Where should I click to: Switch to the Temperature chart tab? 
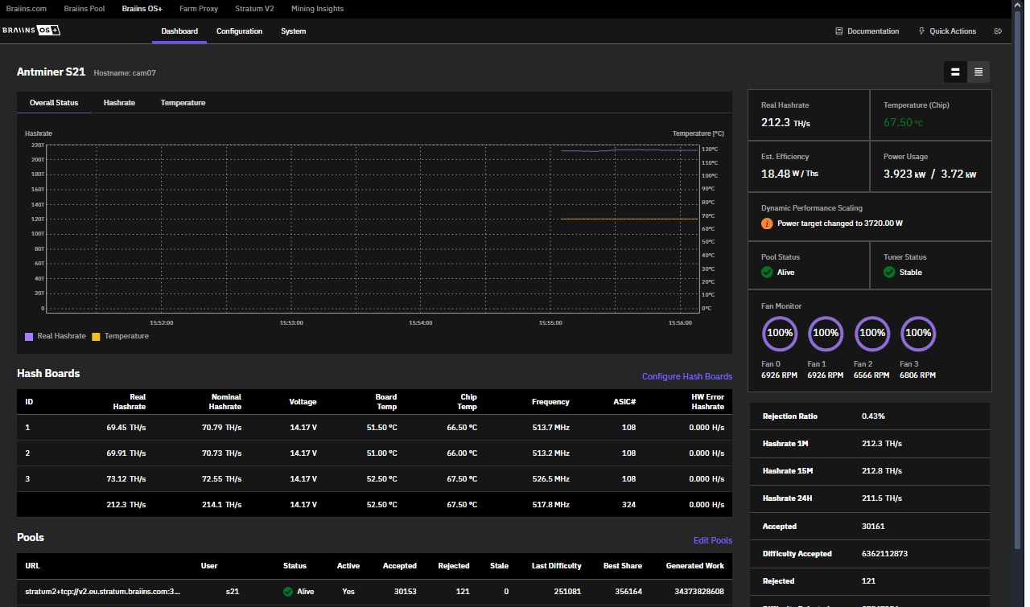coord(183,103)
